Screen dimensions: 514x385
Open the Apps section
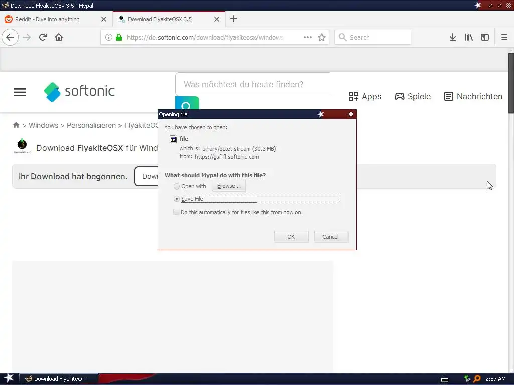tap(365, 96)
